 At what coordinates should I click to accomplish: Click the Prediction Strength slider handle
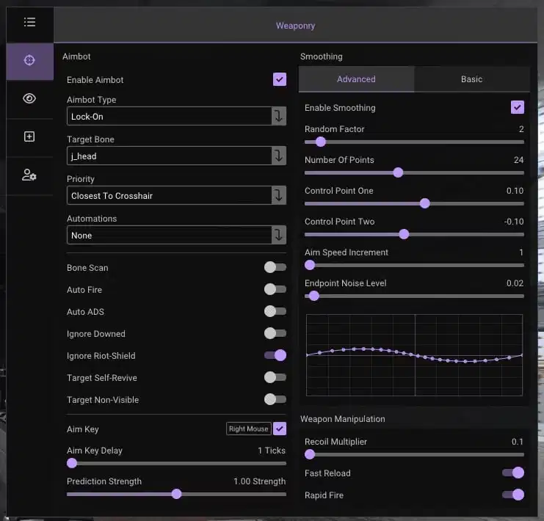click(177, 494)
